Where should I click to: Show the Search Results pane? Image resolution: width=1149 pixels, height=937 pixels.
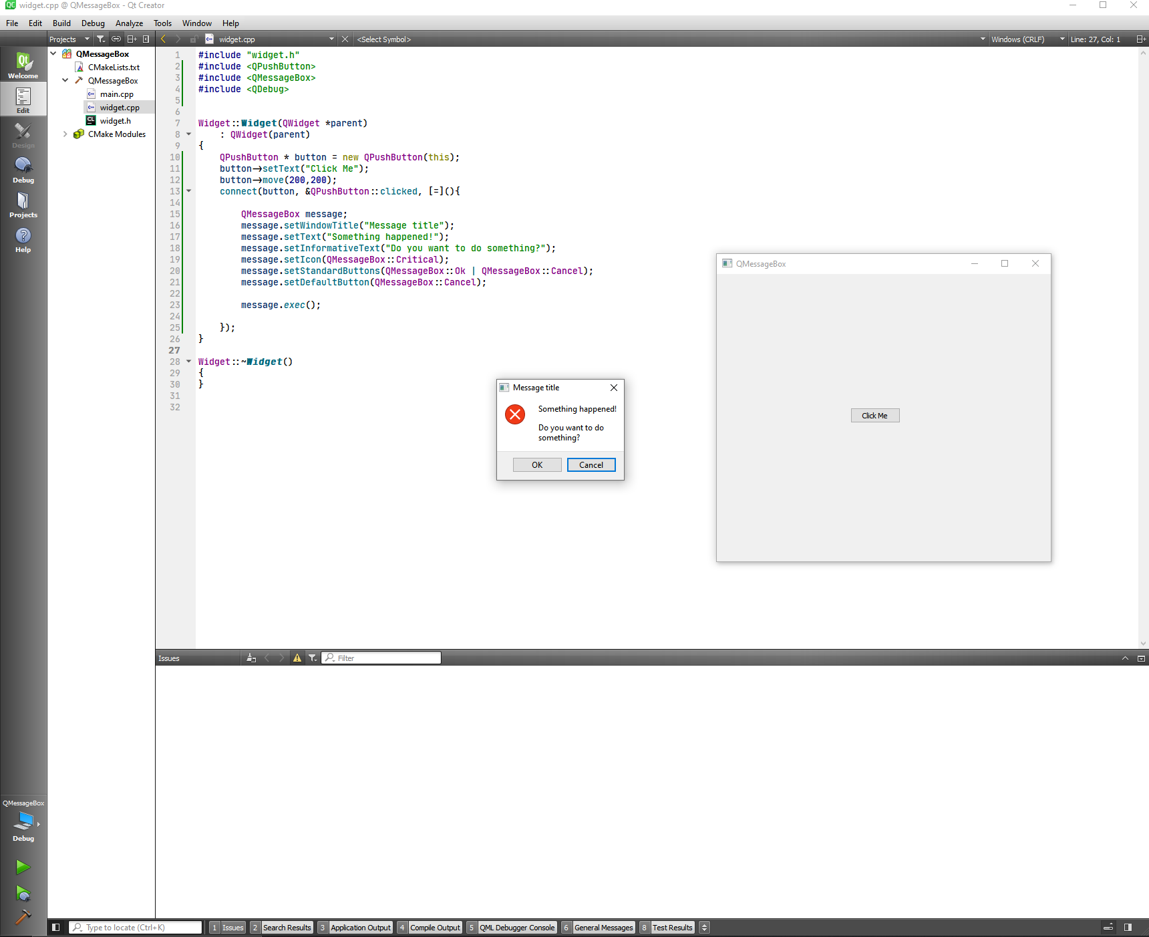(281, 927)
